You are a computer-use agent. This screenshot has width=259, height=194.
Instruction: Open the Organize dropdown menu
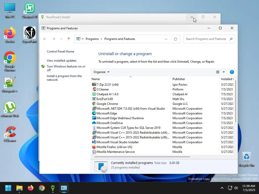click(x=101, y=72)
